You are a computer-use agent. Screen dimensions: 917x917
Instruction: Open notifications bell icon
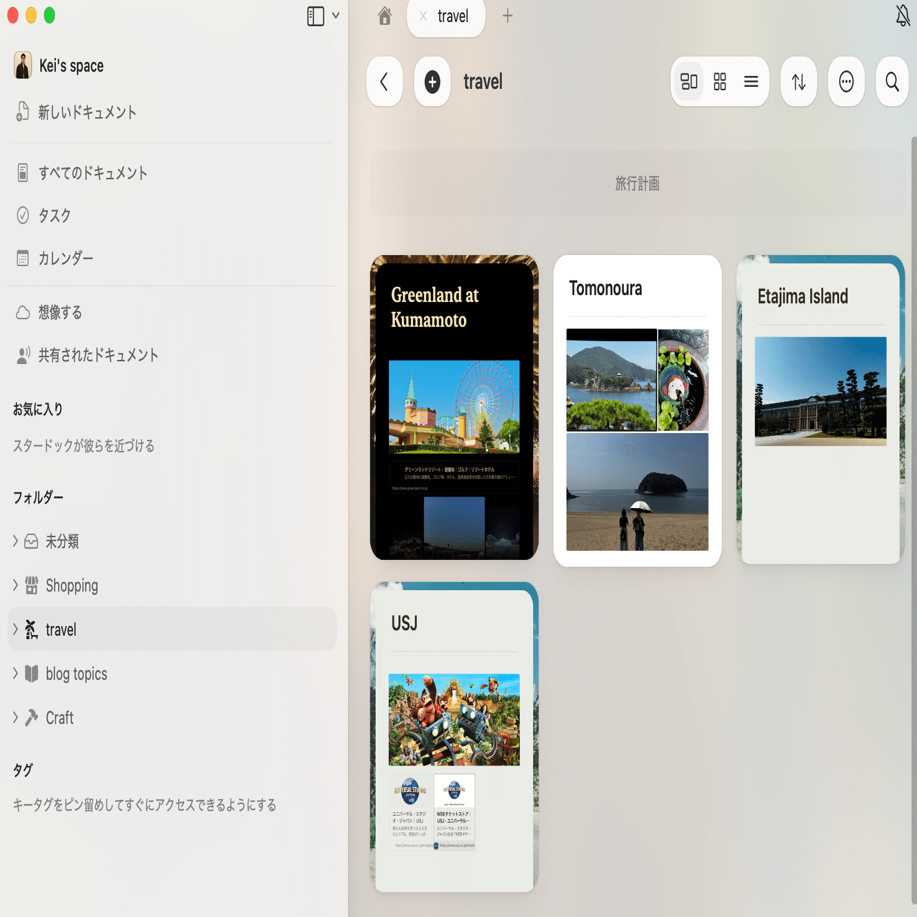903,15
